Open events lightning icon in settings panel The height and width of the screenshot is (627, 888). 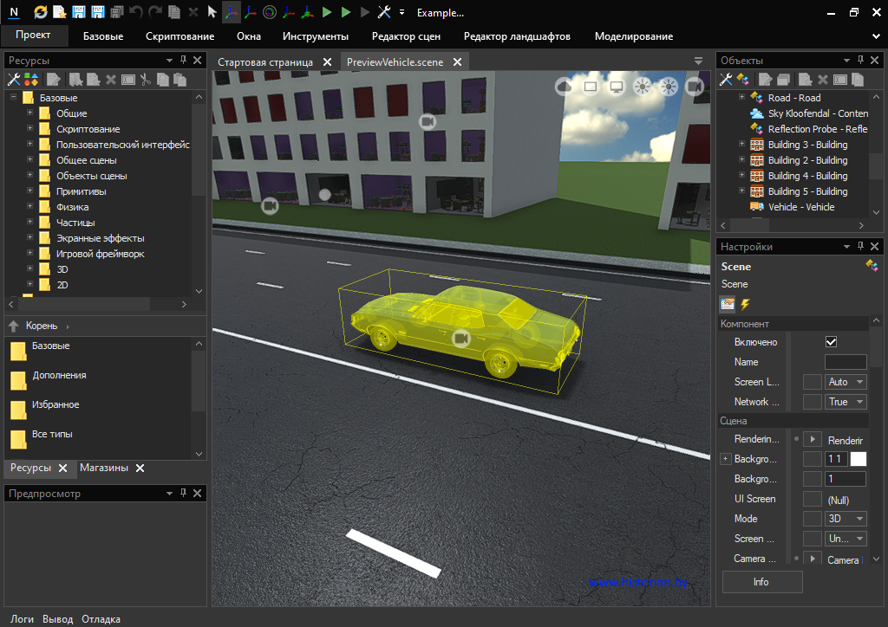pyautogui.click(x=744, y=304)
